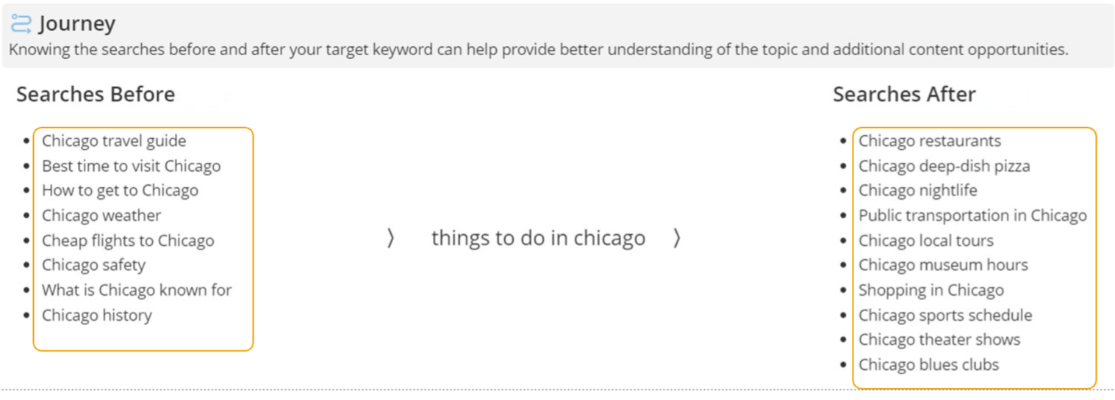Click 'Chicago history' in Searches Before
This screenshot has height=400, width=1115.
(97, 315)
